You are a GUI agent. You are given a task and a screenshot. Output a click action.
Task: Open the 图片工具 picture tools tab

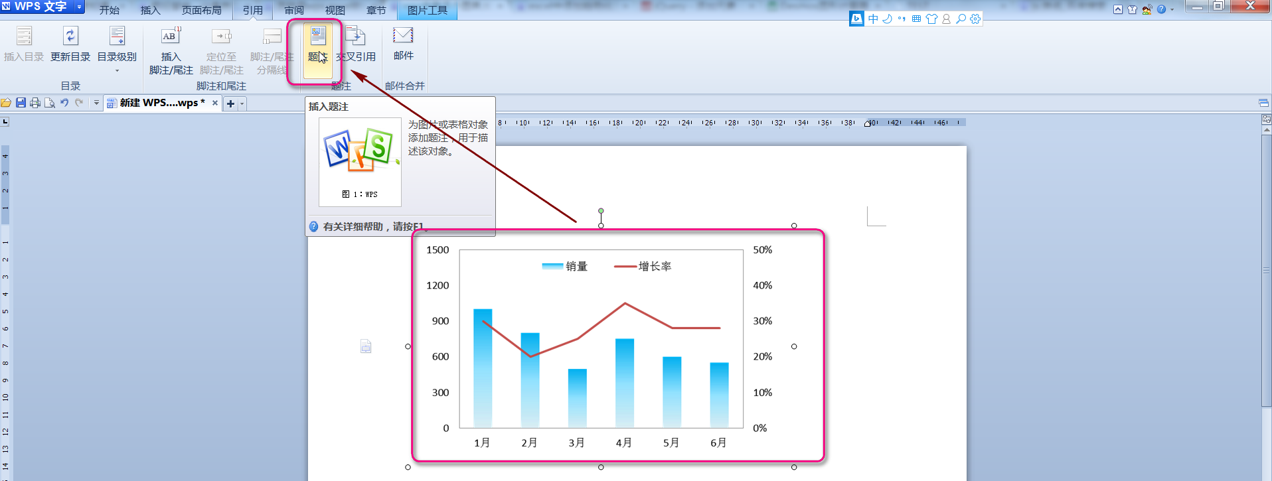pos(428,10)
